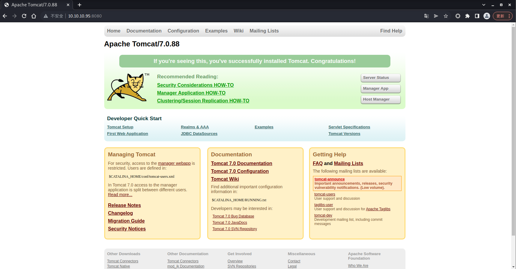Click the not-secure warning icon
Viewport: 516px width, 269px height.
pos(46,16)
